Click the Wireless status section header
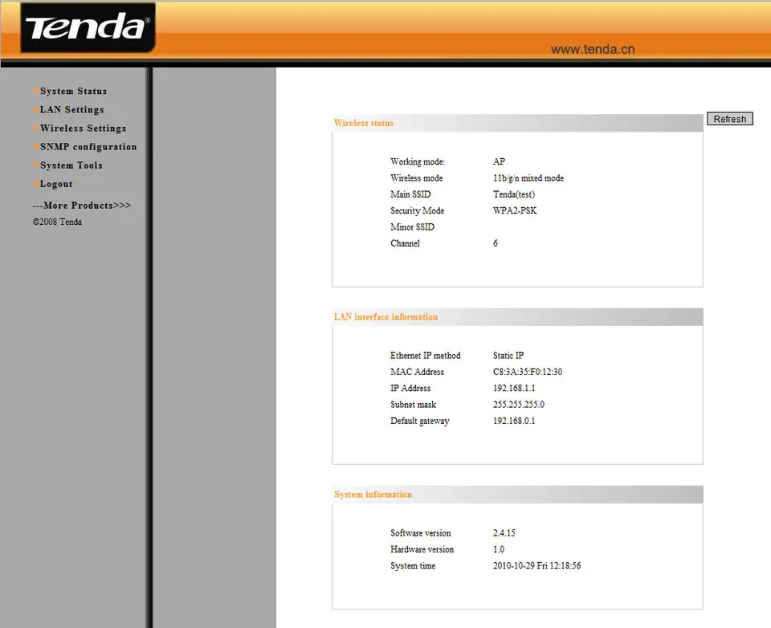 pos(364,123)
